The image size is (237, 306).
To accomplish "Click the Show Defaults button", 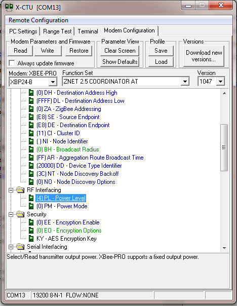I will click(120, 62).
